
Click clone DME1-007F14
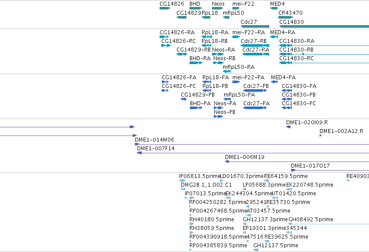253,153
